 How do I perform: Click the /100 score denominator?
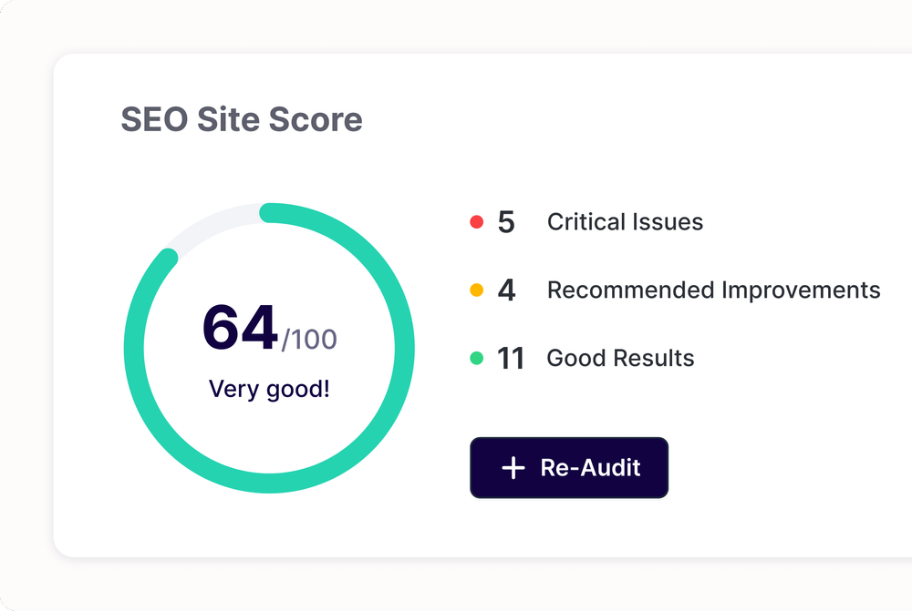coord(309,339)
